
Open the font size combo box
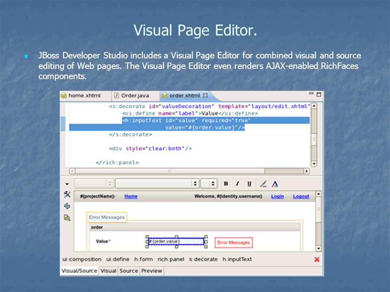[209, 184]
